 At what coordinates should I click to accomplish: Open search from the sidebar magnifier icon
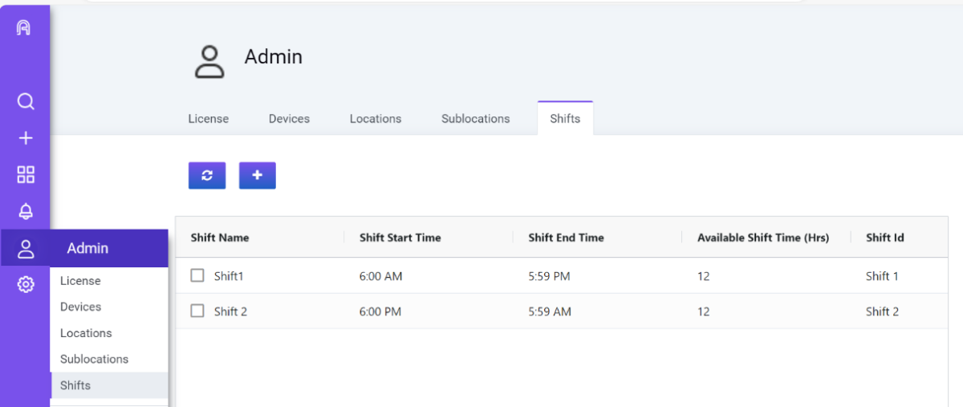click(26, 102)
